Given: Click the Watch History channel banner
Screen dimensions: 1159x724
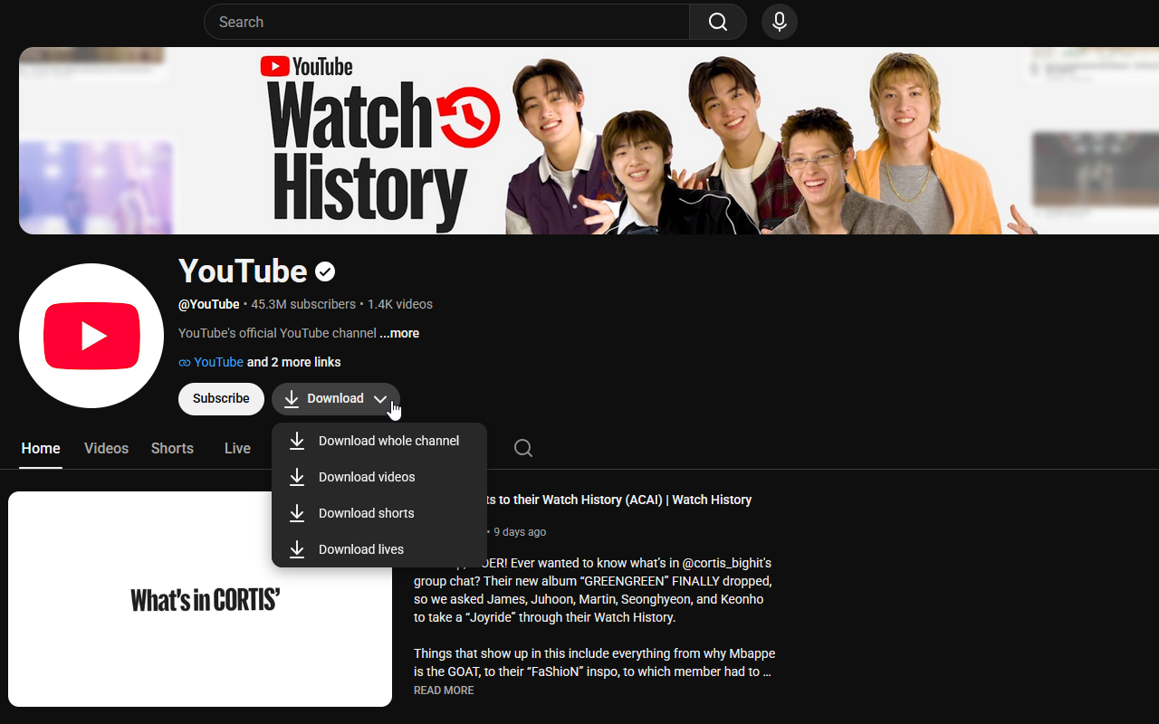Looking at the screenshot, I should (x=589, y=140).
